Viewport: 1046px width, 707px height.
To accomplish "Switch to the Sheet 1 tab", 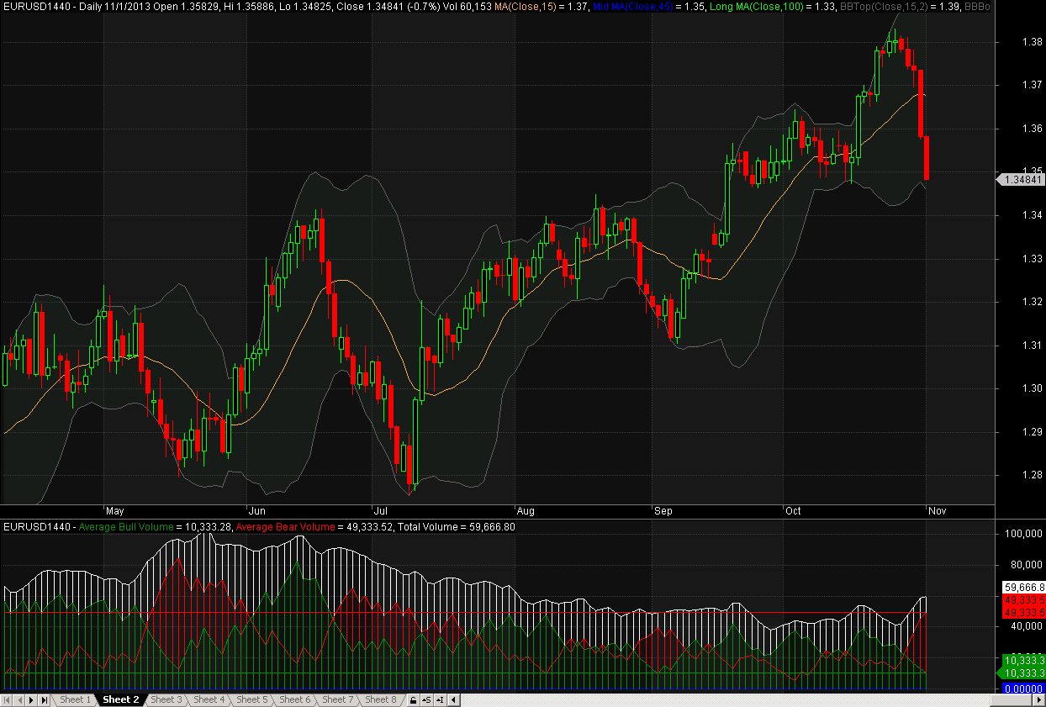I will coord(75,699).
